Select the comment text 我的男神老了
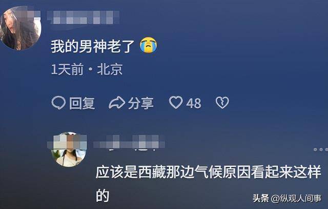The width and height of the screenshot is (328, 209). (x=92, y=46)
